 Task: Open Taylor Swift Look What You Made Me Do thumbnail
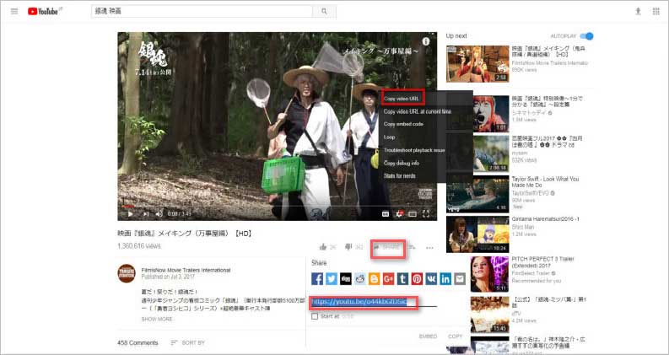click(x=477, y=194)
